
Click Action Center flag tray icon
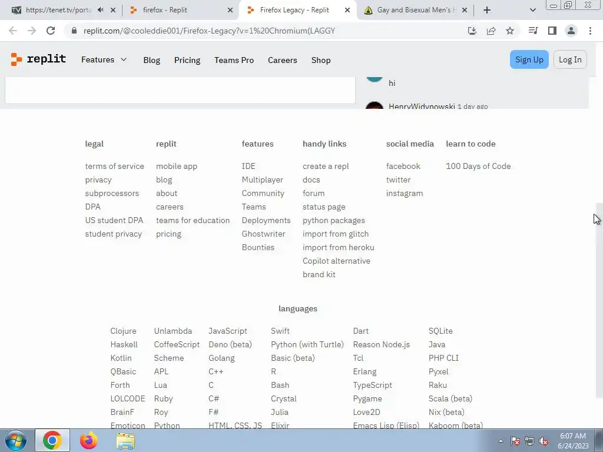pos(515,441)
